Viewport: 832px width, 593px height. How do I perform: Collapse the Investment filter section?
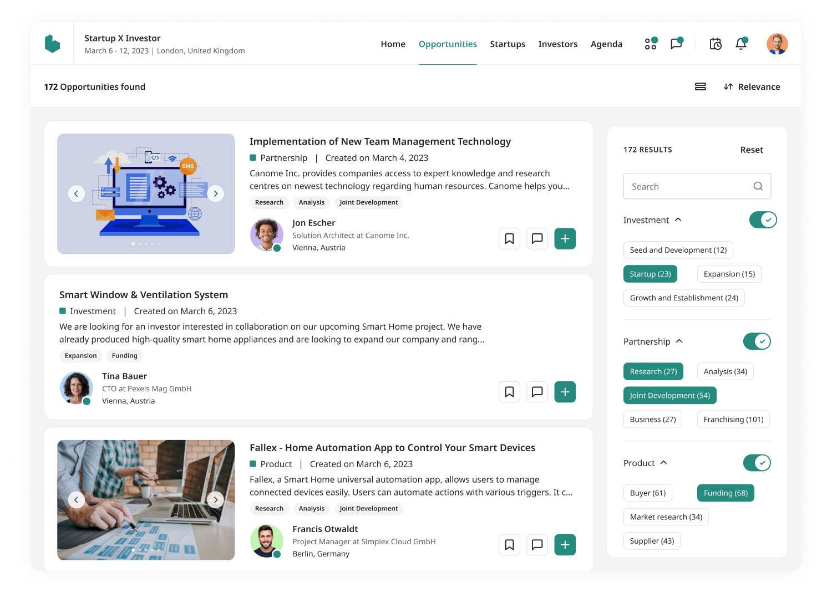678,220
